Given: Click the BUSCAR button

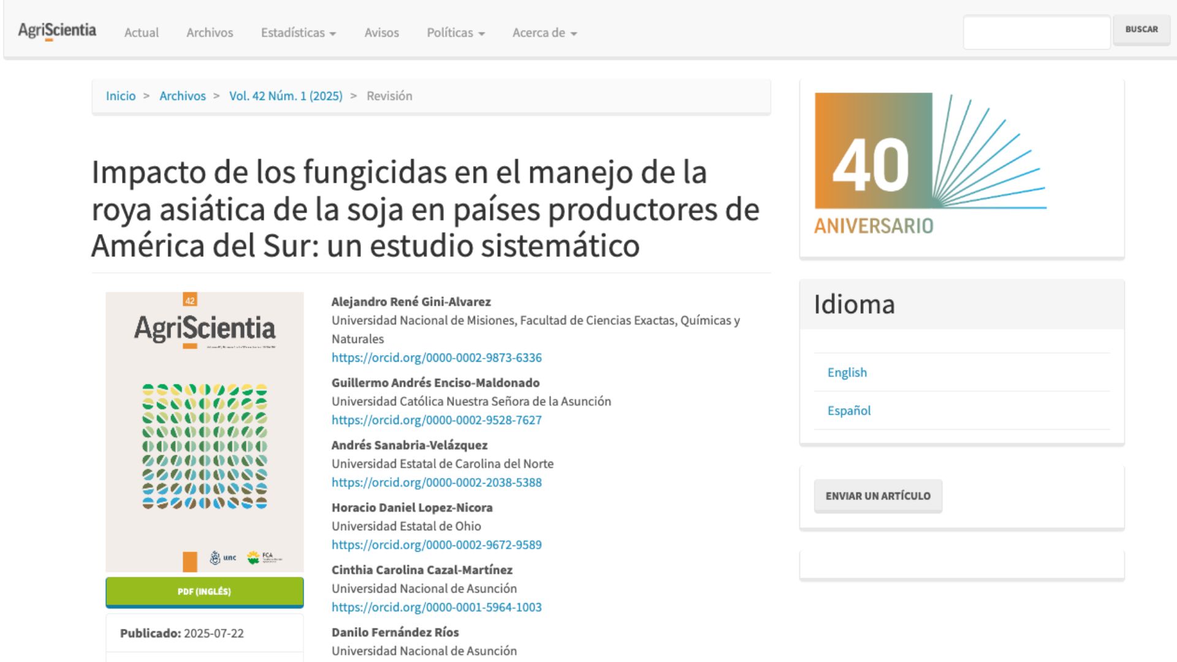Looking at the screenshot, I should coord(1141,29).
